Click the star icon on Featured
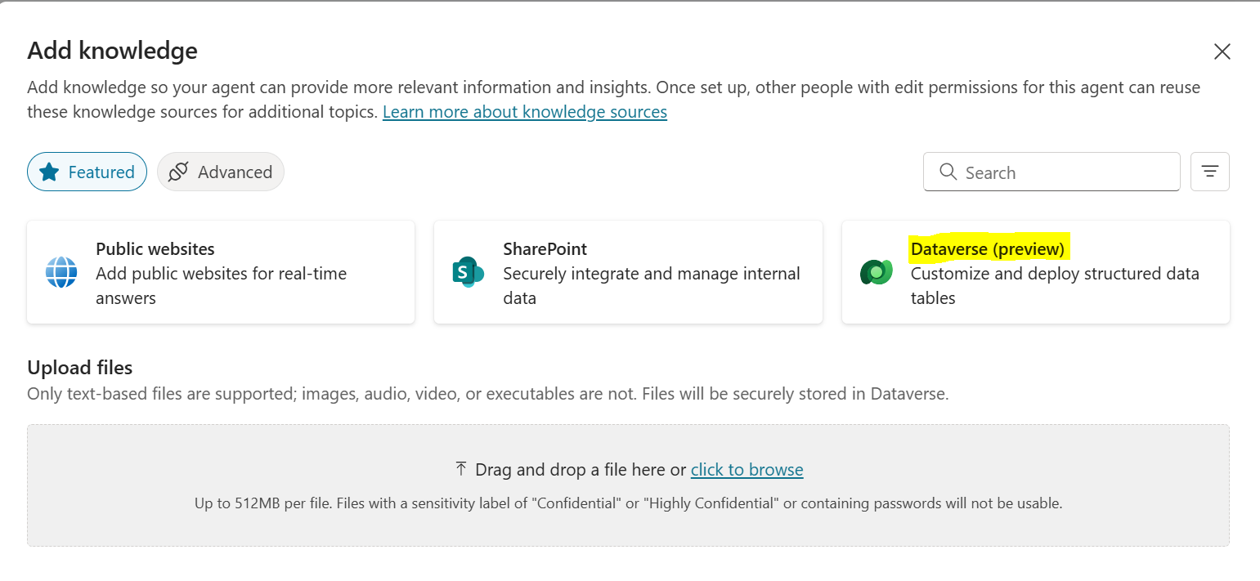Image resolution: width=1260 pixels, height=581 pixels. pyautogui.click(x=50, y=172)
